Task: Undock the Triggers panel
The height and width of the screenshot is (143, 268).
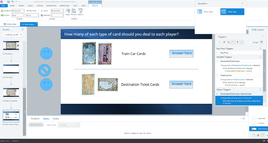Action: pos(263,37)
